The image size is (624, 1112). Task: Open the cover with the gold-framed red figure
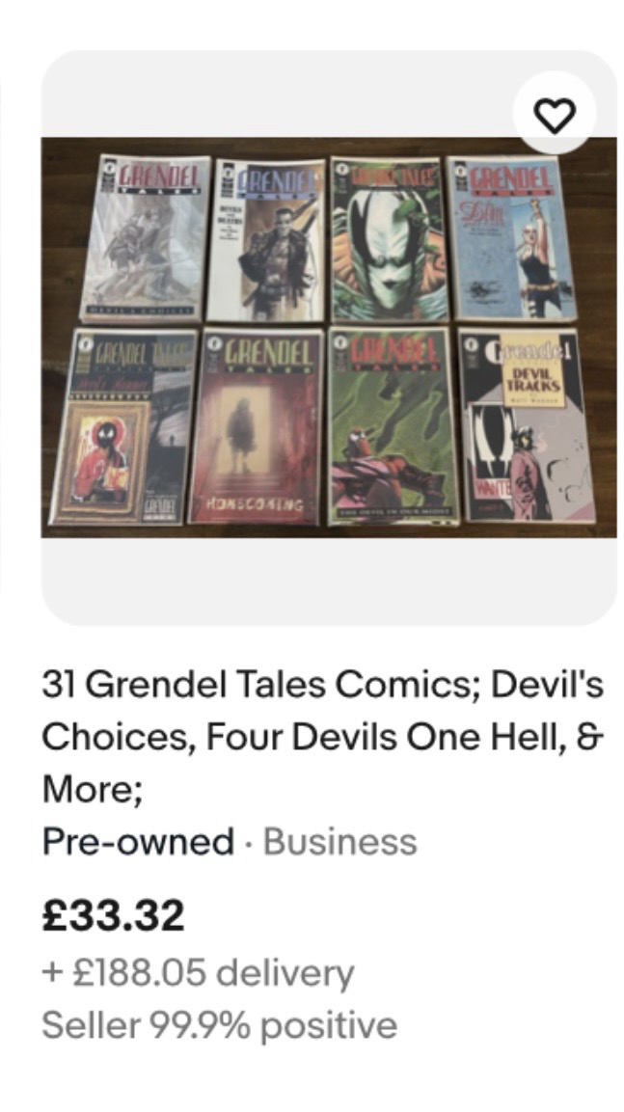[x=122, y=426]
